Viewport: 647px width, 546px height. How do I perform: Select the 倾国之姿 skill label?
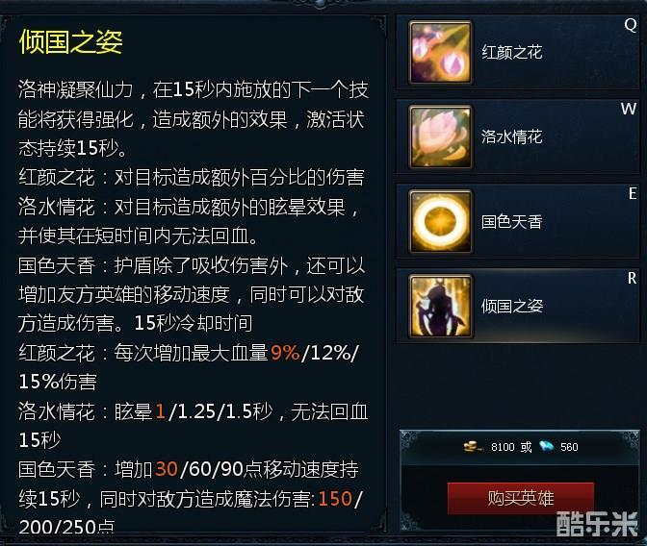[511, 307]
